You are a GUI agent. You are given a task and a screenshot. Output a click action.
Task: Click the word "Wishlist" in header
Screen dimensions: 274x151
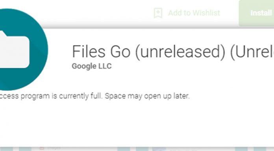pos(206,13)
